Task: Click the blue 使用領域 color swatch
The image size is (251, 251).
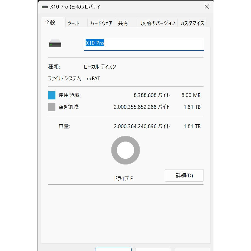Action: tap(52, 95)
